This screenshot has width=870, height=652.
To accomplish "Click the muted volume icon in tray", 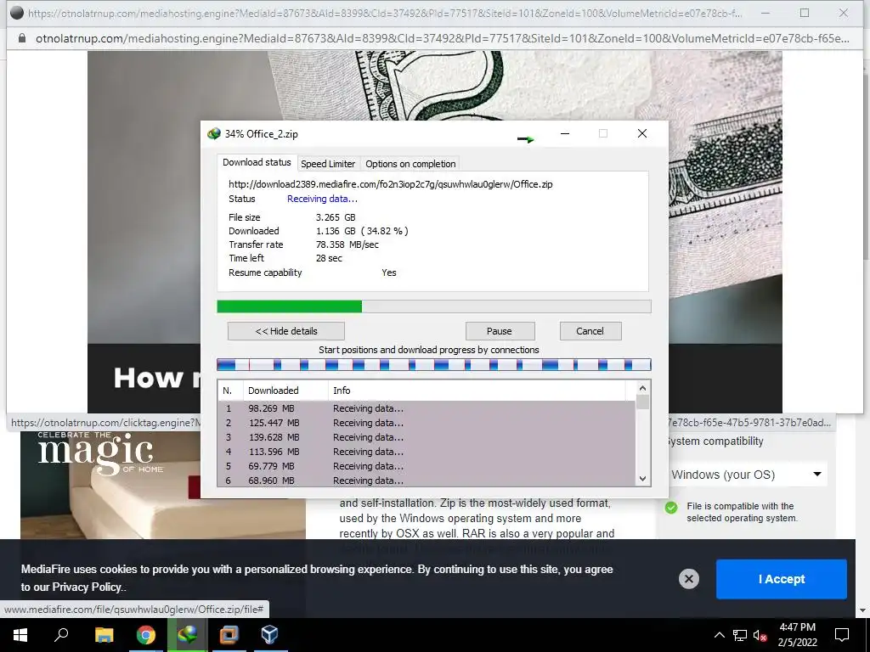I will coord(760,635).
